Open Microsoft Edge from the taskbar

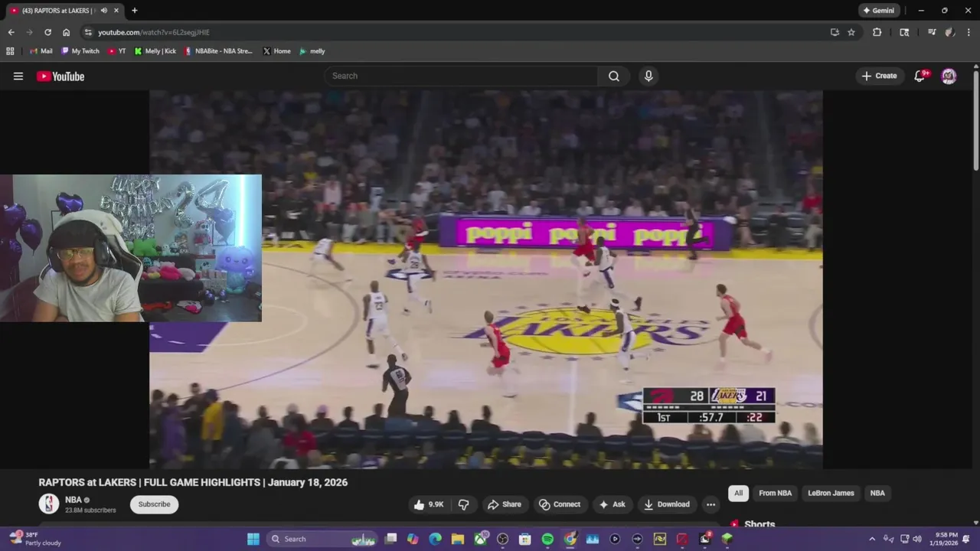coord(435,539)
